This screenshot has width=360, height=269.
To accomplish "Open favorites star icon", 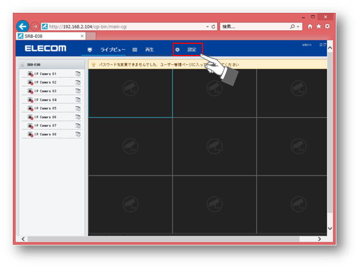I will [x=319, y=26].
